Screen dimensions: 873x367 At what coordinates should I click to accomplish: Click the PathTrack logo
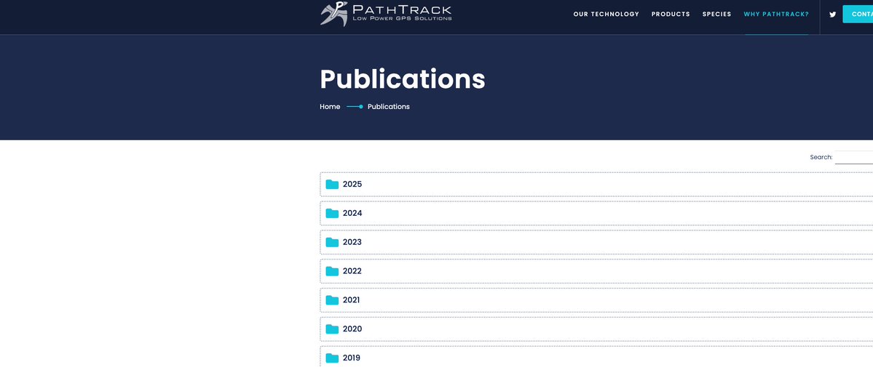click(386, 14)
